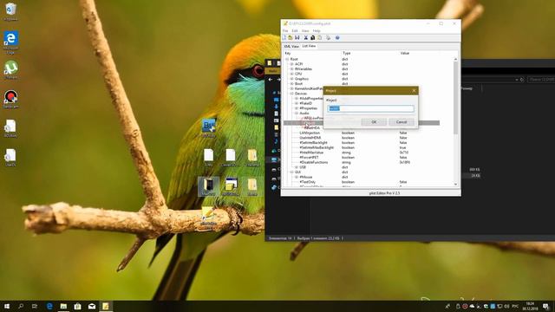Click the plist Editor icon in the taskbar
555x312 pixels.
[x=106, y=306]
